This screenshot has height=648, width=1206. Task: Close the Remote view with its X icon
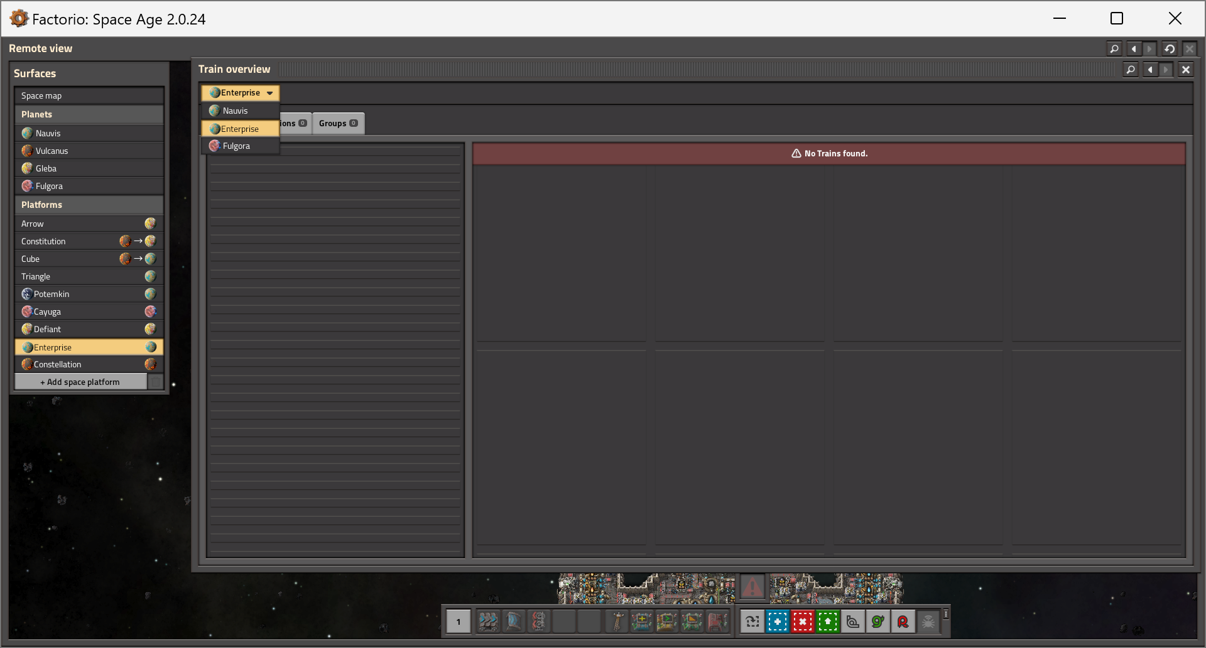coord(1189,49)
